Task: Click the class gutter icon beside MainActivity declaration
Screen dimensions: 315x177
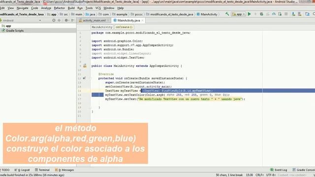Action: tap(85, 66)
